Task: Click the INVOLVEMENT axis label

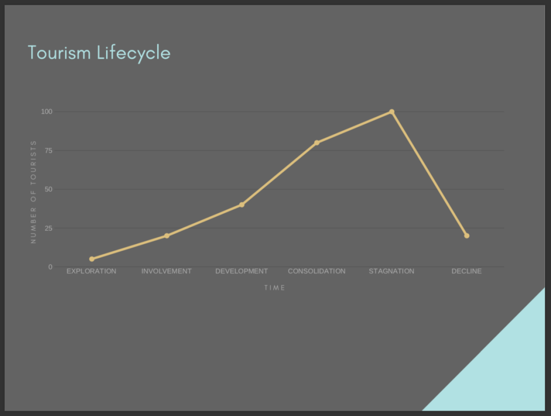Action: pyautogui.click(x=166, y=271)
